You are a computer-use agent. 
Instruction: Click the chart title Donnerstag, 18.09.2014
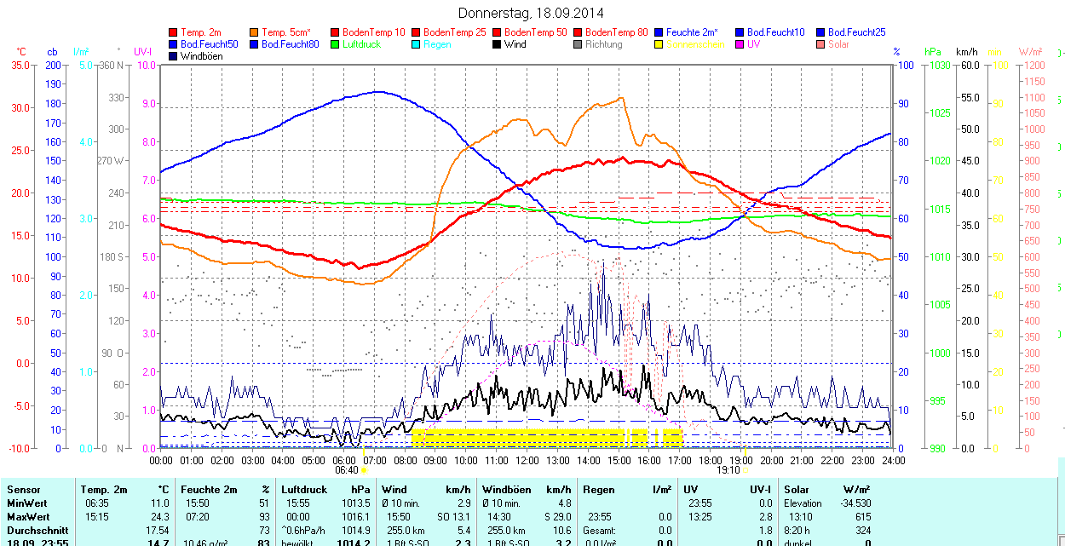coord(531,13)
